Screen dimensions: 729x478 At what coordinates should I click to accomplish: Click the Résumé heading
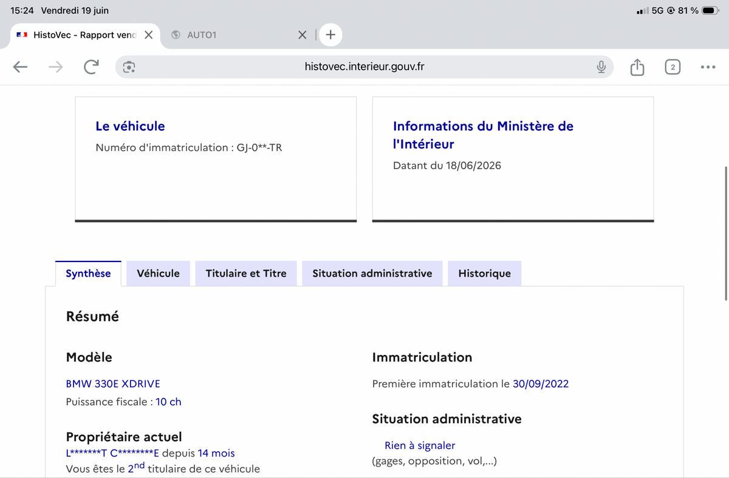click(x=92, y=317)
